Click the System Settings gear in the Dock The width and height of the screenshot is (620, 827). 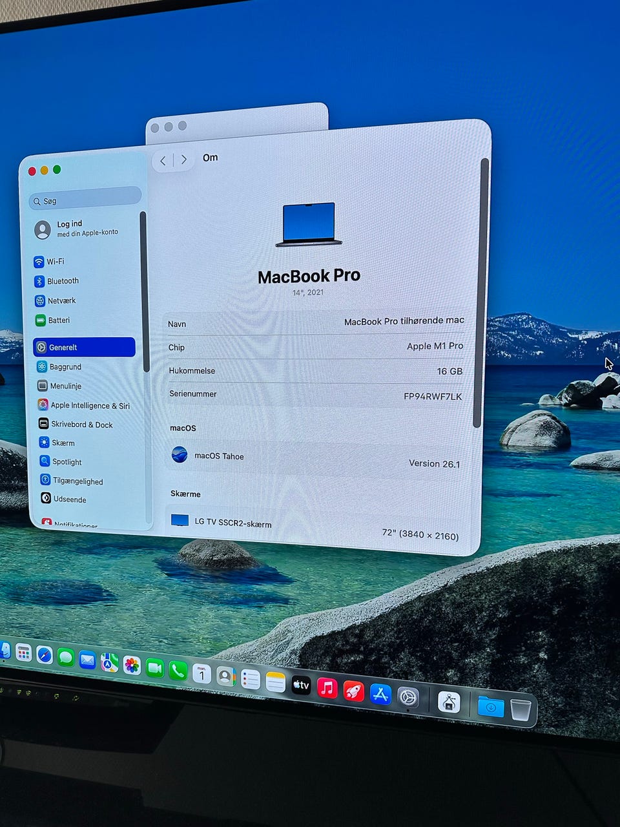pos(408,698)
